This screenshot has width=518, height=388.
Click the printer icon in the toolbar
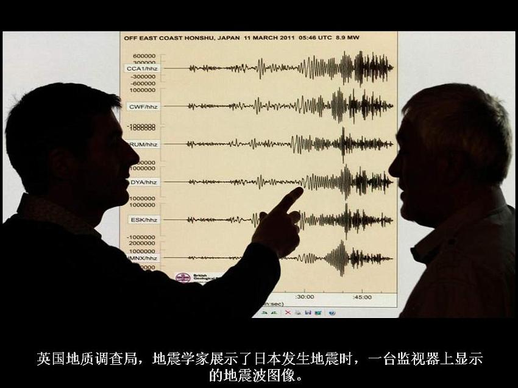[x=297, y=312]
